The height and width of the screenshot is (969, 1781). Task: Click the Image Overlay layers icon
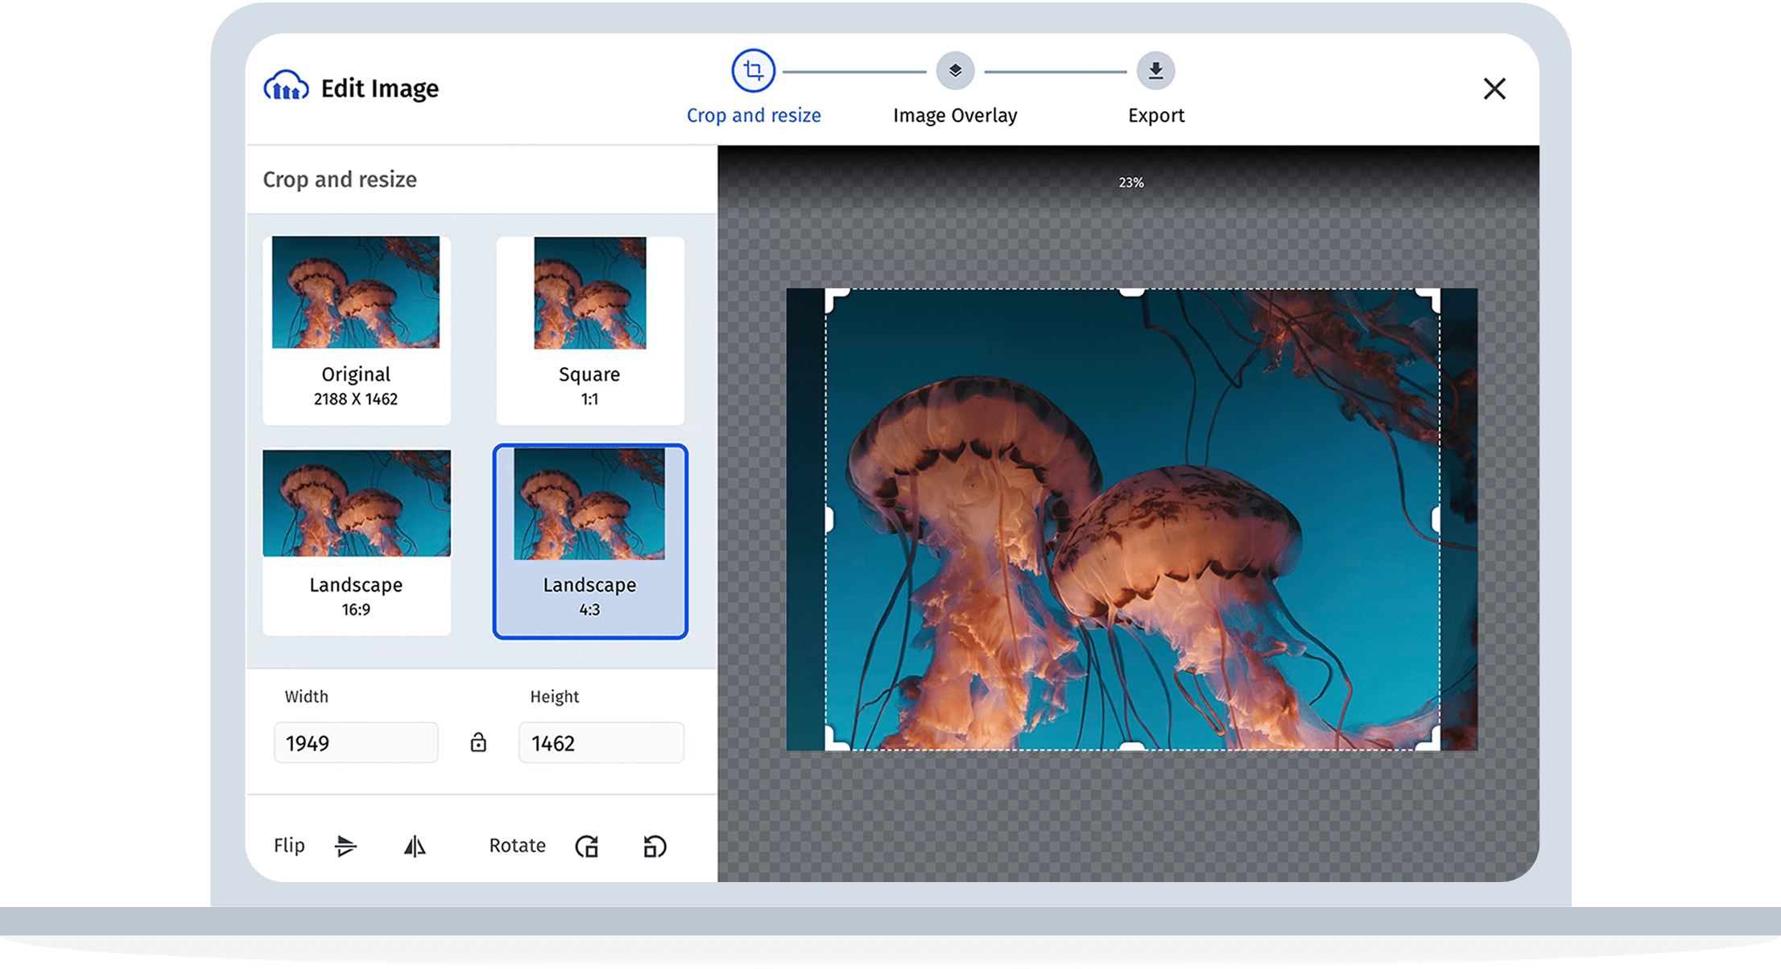[x=955, y=71]
